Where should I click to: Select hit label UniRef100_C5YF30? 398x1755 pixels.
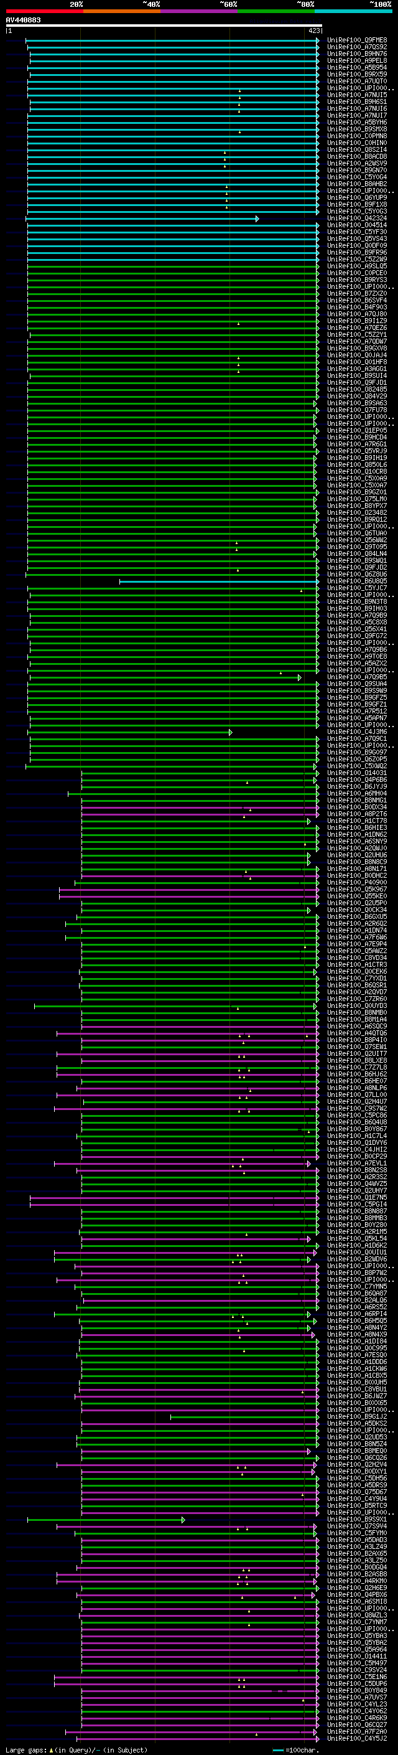click(x=357, y=232)
